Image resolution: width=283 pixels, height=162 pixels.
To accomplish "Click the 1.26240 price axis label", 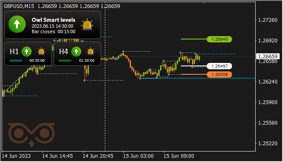I will pos(268,82).
